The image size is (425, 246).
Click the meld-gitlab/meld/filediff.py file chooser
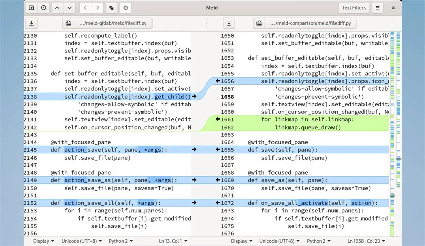click(x=113, y=23)
